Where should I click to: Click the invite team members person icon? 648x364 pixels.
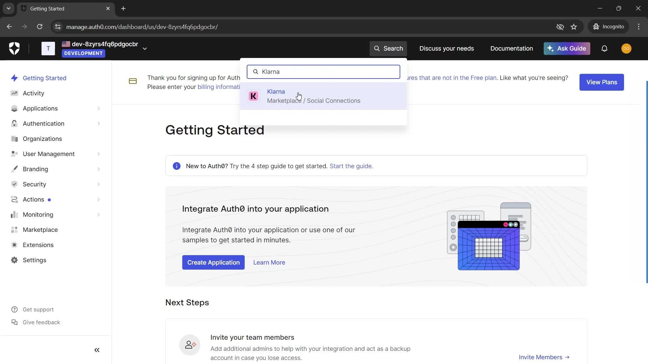click(190, 345)
